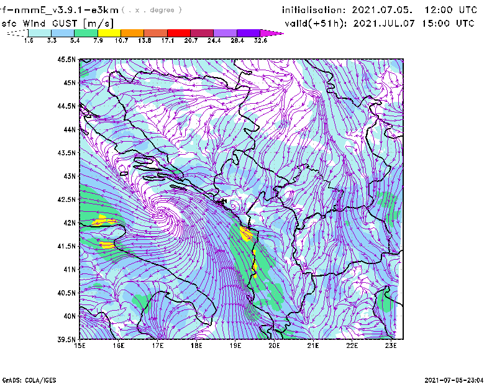Viewport: 497px width, 384px height.
Task: Click the bright red legend swatch
Action: [x=179, y=33]
